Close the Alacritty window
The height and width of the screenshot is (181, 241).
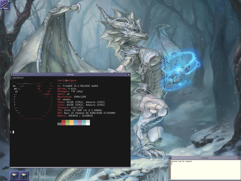(128, 74)
